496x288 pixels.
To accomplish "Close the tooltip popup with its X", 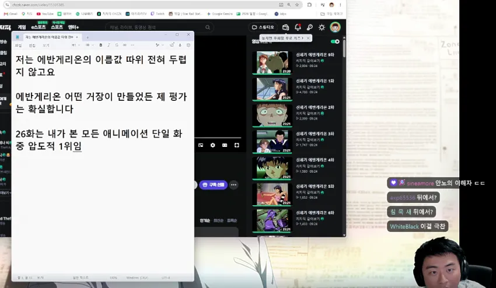I will click(308, 38).
